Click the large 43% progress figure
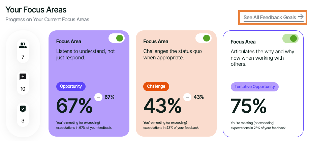Image resolution: width=309 pixels, height=141 pixels. 162,106
